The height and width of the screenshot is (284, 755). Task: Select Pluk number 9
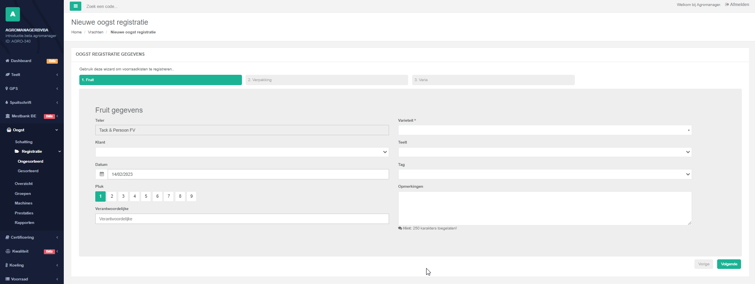click(191, 196)
